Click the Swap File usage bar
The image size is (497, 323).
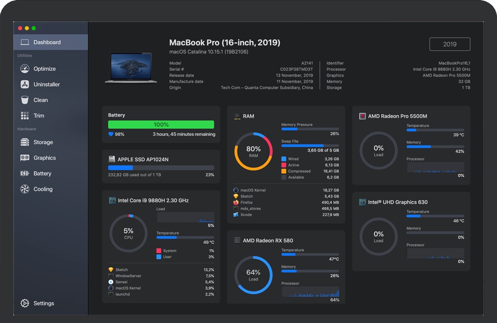(310, 146)
